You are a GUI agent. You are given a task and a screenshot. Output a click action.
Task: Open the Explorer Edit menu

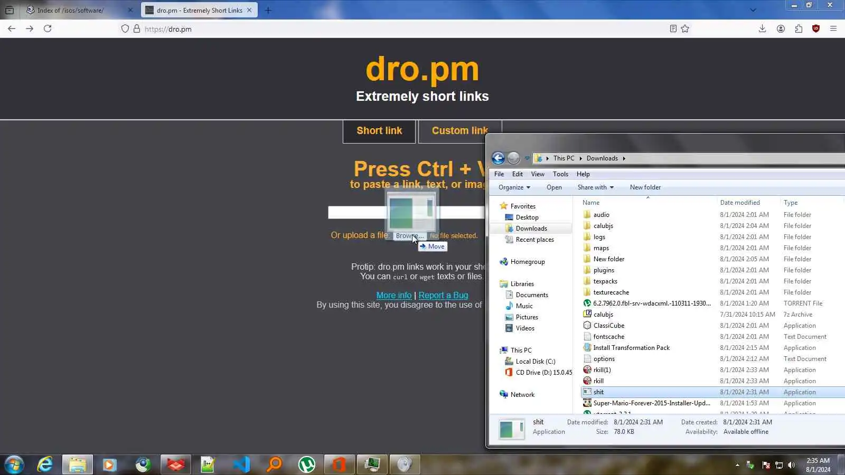tap(518, 174)
